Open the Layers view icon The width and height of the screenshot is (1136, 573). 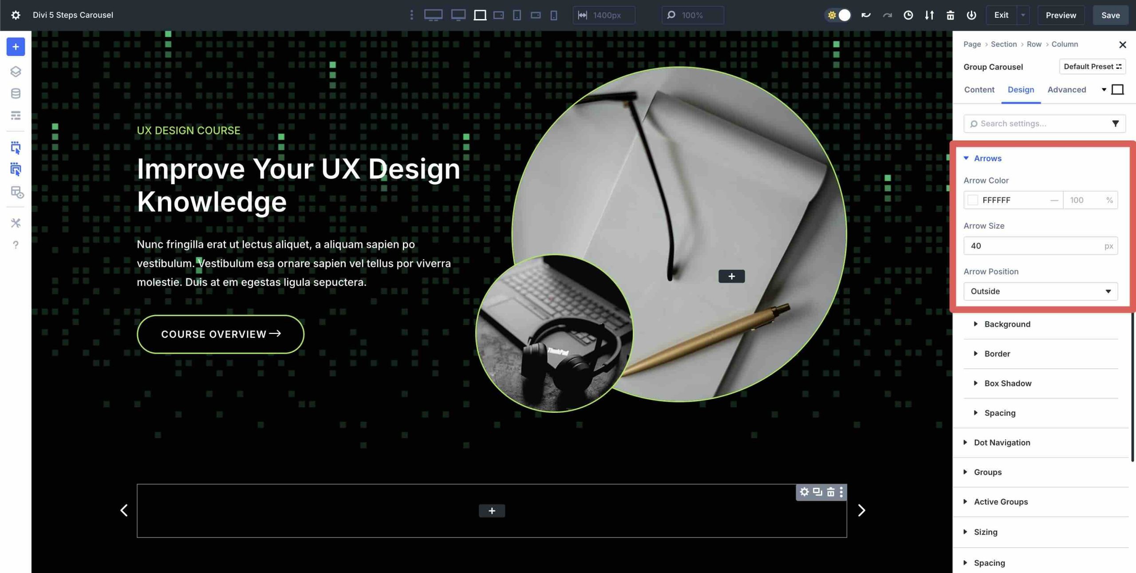point(16,71)
